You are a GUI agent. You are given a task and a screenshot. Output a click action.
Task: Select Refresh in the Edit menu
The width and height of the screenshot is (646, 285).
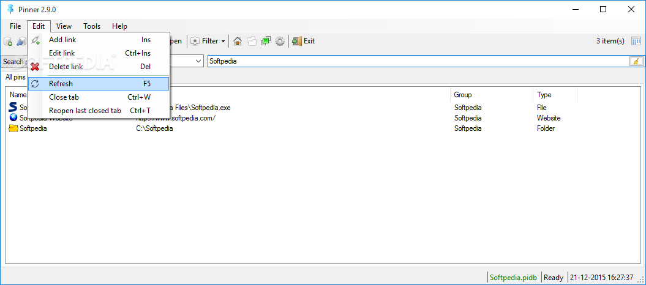99,84
